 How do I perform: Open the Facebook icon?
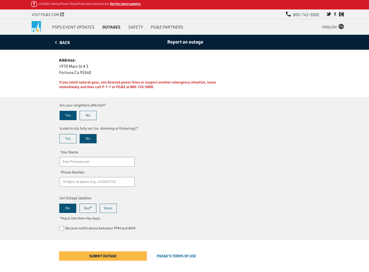[335, 14]
